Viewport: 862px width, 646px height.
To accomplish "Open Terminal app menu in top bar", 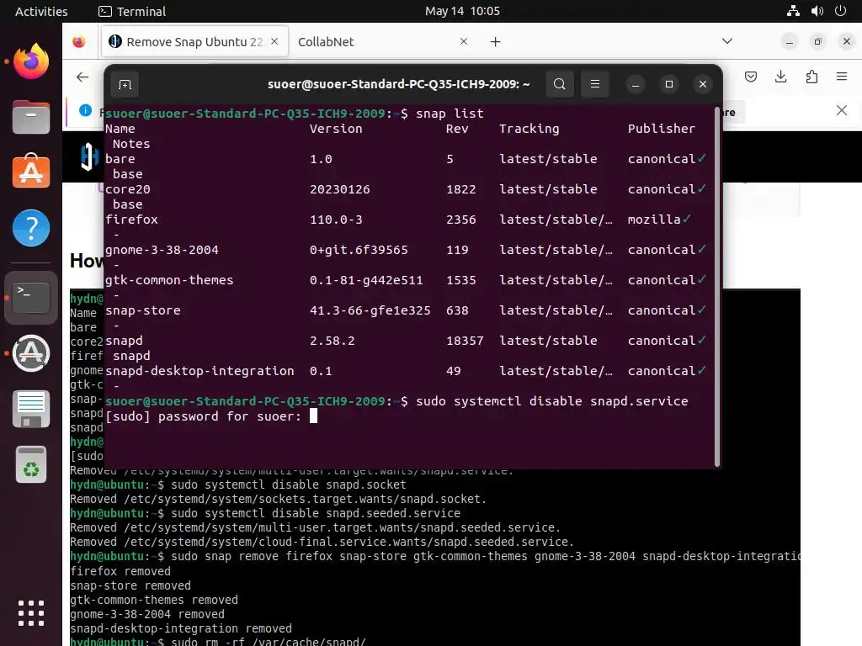I will pyautogui.click(x=132, y=11).
